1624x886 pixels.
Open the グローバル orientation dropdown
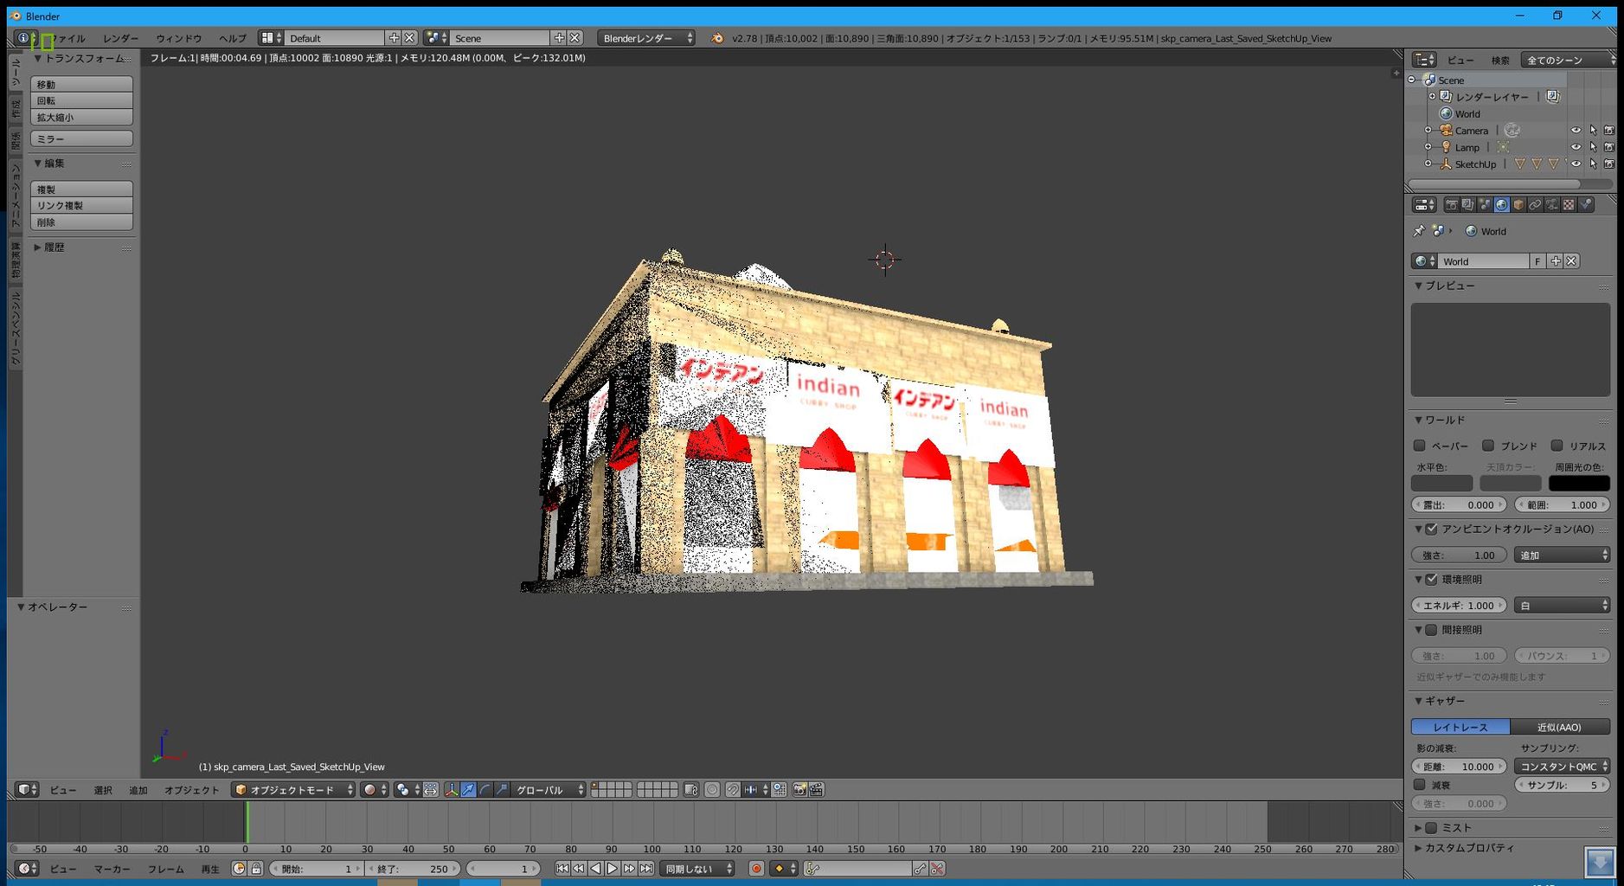coord(549,790)
